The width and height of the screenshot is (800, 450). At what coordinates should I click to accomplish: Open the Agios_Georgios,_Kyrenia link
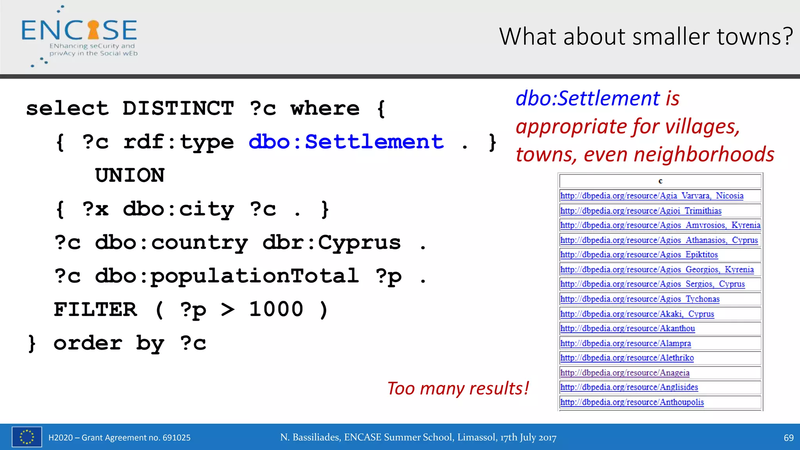[657, 270]
